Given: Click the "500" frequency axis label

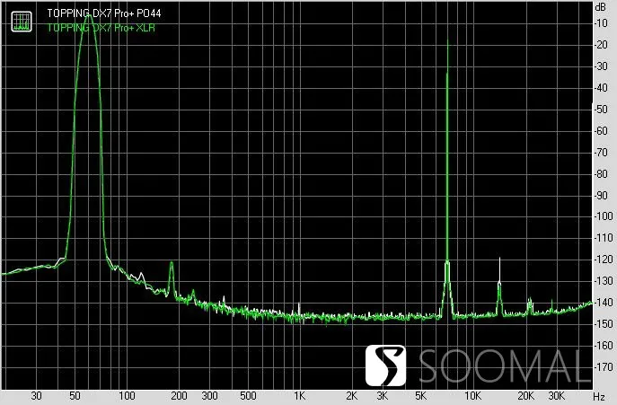Looking at the screenshot, I should 248,396.
